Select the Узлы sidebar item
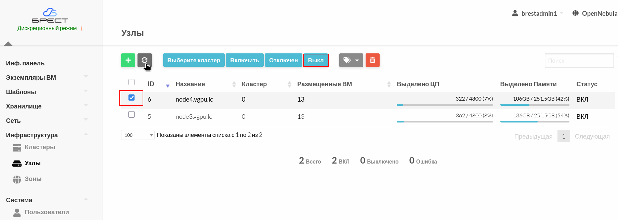 point(32,163)
